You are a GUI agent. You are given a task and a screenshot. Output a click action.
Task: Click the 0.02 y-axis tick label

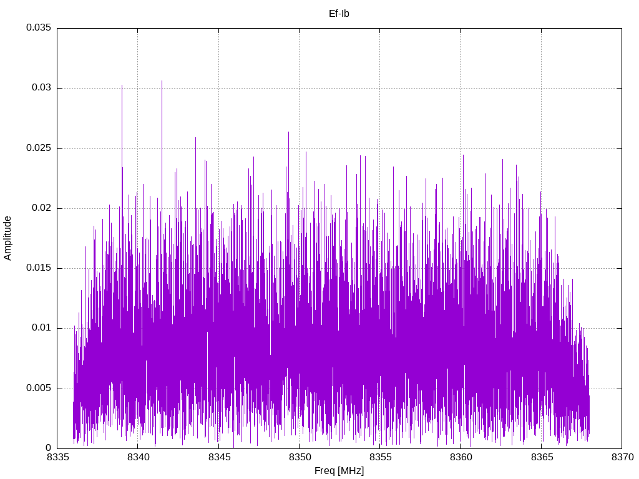pyautogui.click(x=42, y=208)
